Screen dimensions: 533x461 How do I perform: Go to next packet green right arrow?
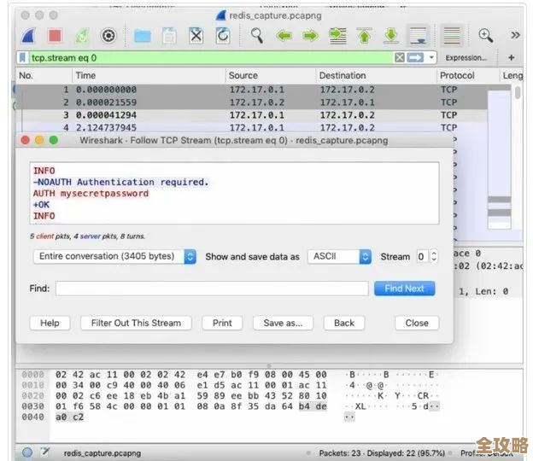310,36
